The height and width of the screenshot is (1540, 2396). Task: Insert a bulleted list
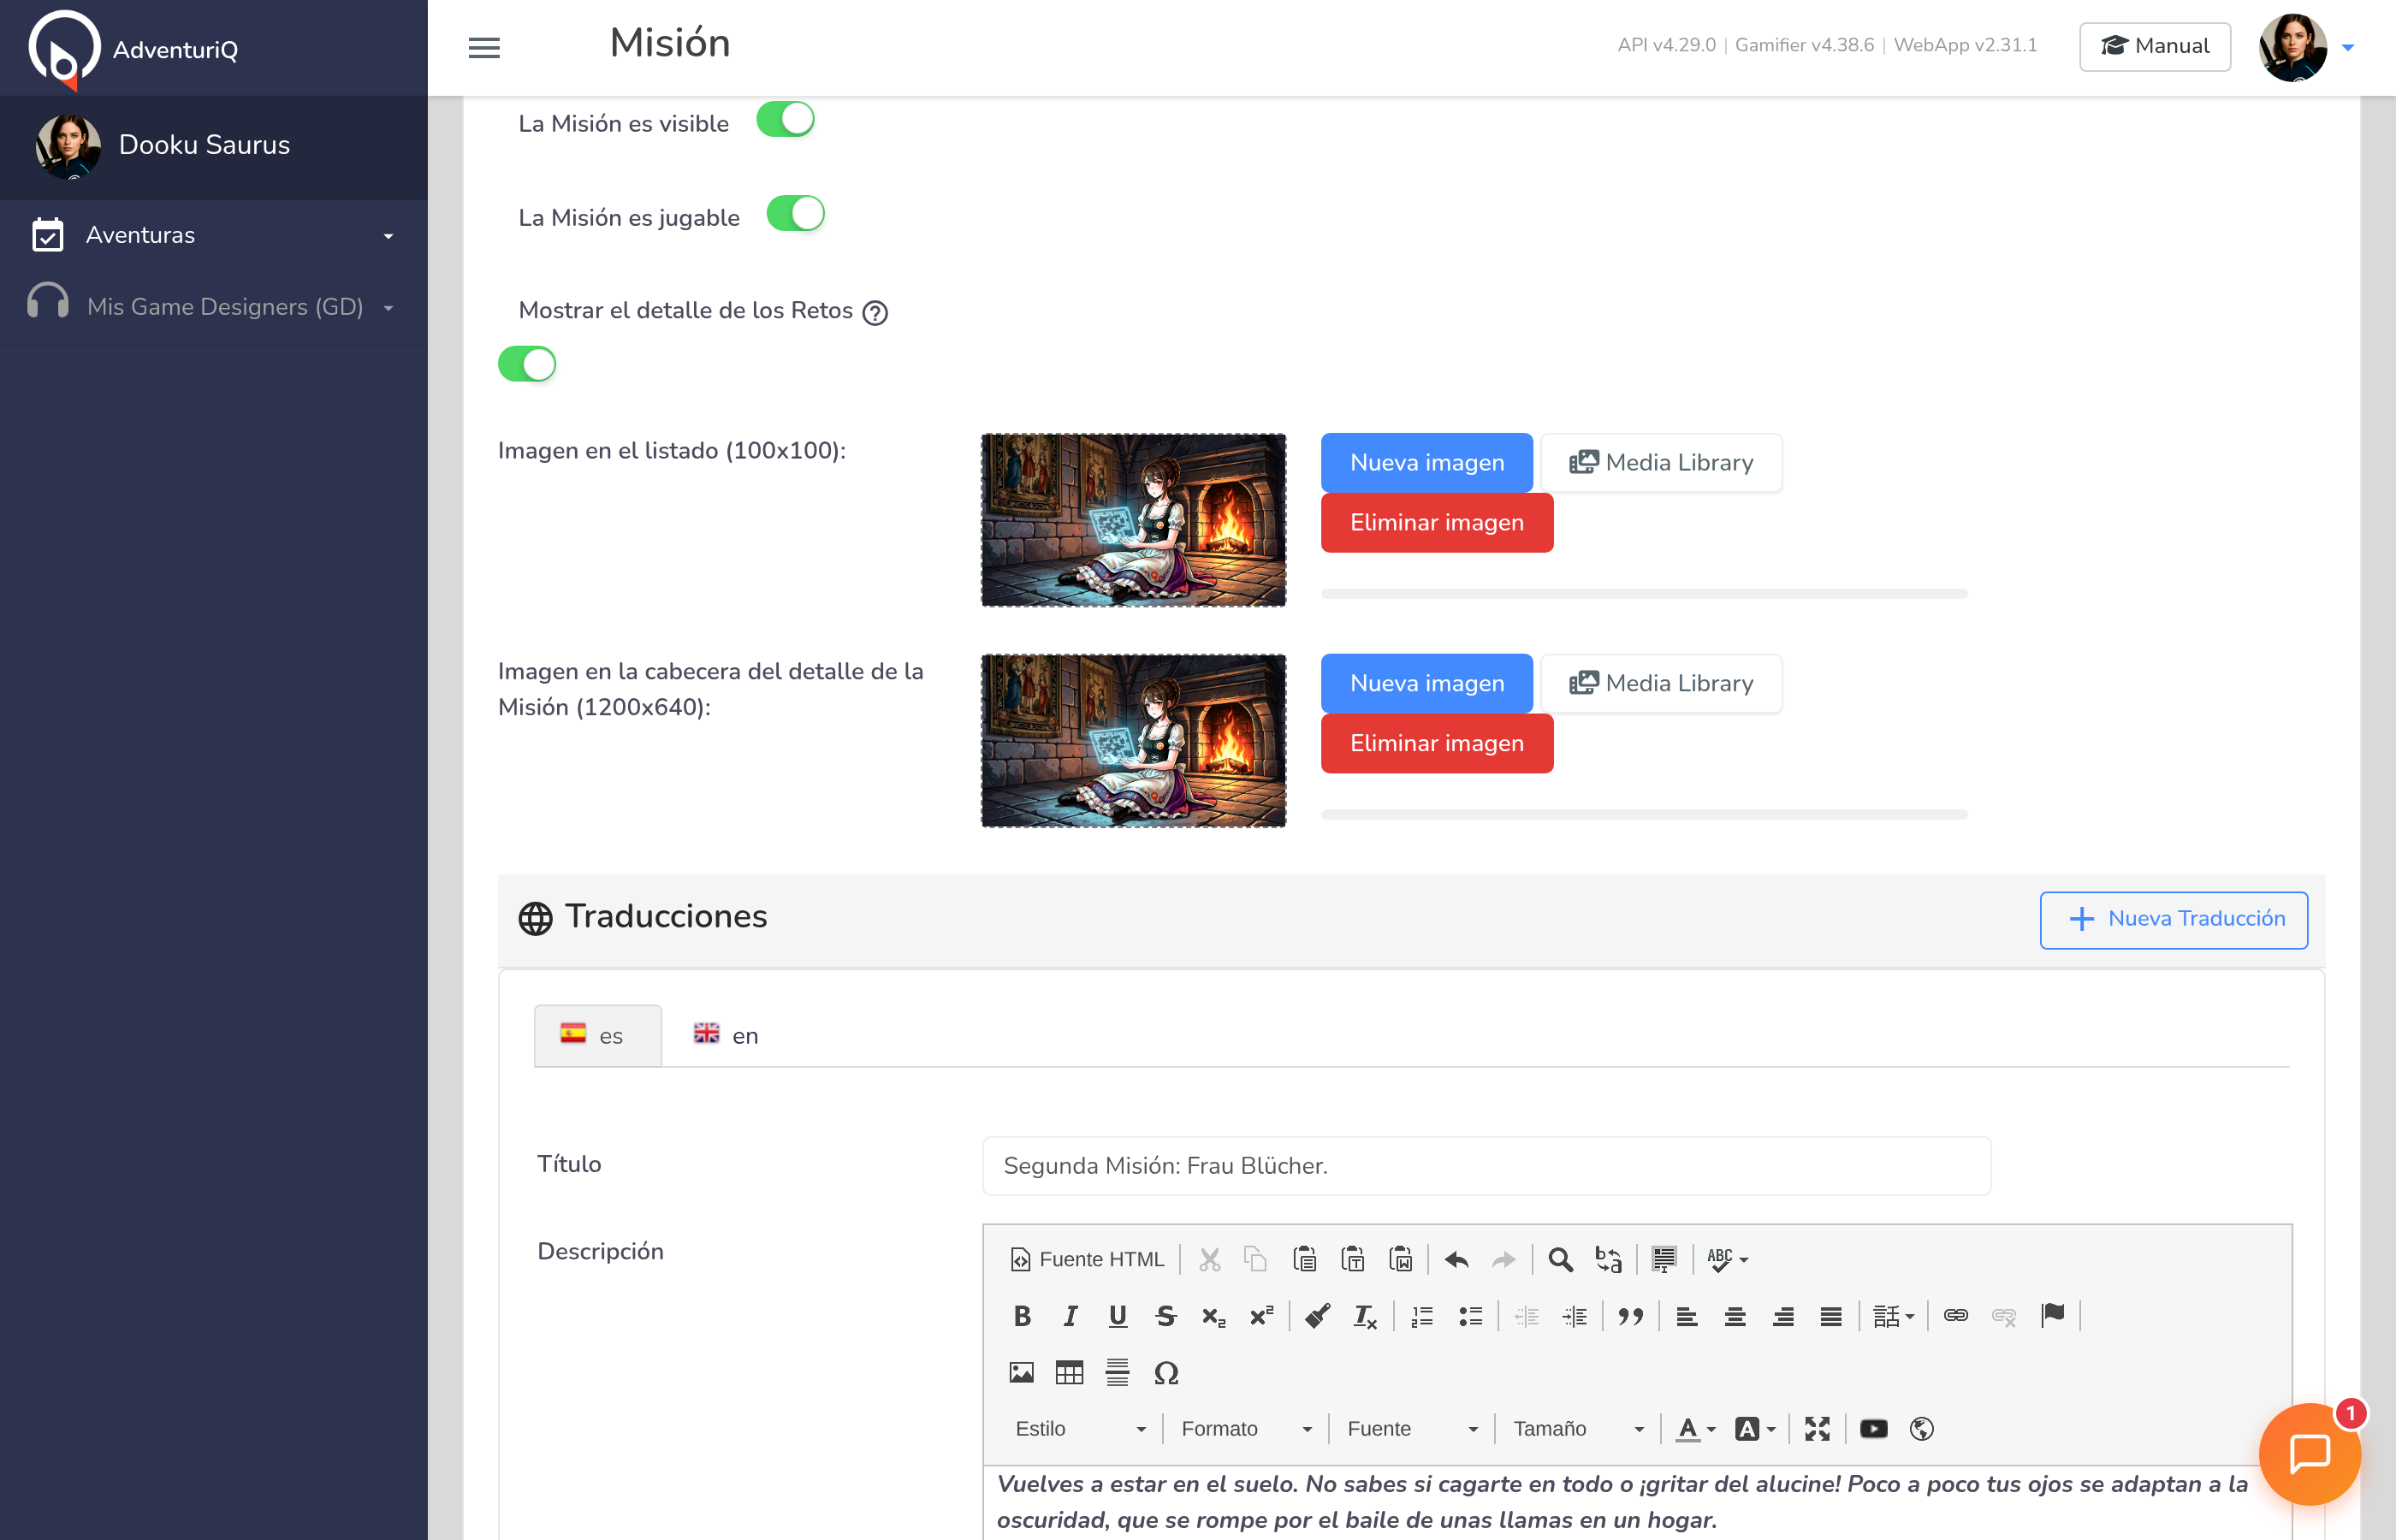(1470, 1316)
